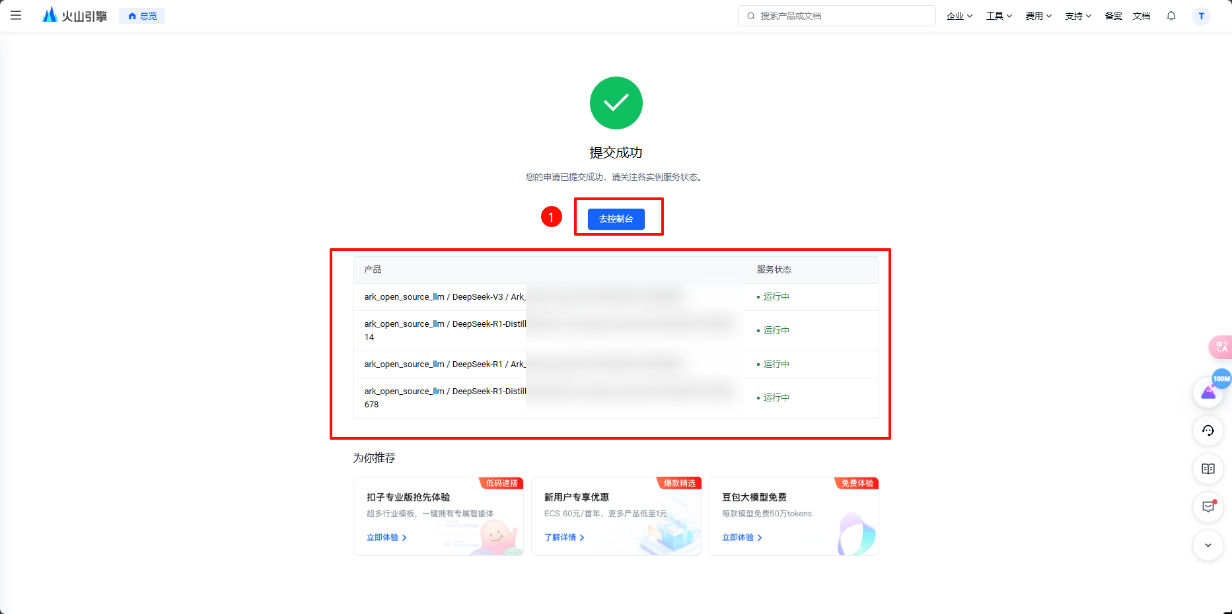
Task: Open the 扣子专业版抢先体验 card title
Action: pos(408,497)
